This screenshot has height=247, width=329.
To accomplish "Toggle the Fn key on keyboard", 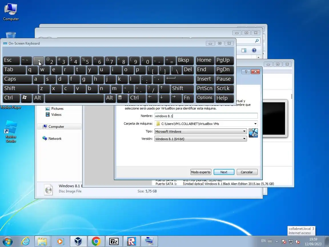I will [188, 99].
